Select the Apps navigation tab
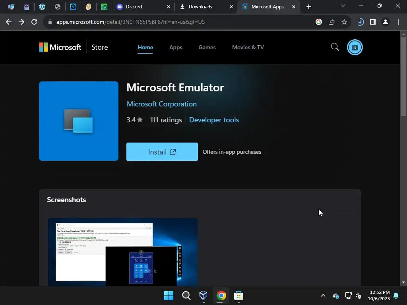The height and width of the screenshot is (305, 407). (176, 47)
